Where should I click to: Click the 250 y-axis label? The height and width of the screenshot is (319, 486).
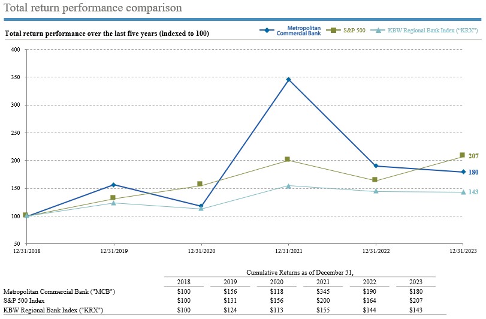[16, 133]
